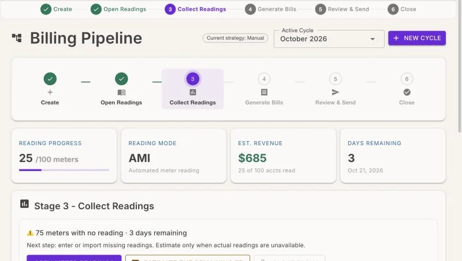Click the 25 /100 meters value

pos(49,158)
